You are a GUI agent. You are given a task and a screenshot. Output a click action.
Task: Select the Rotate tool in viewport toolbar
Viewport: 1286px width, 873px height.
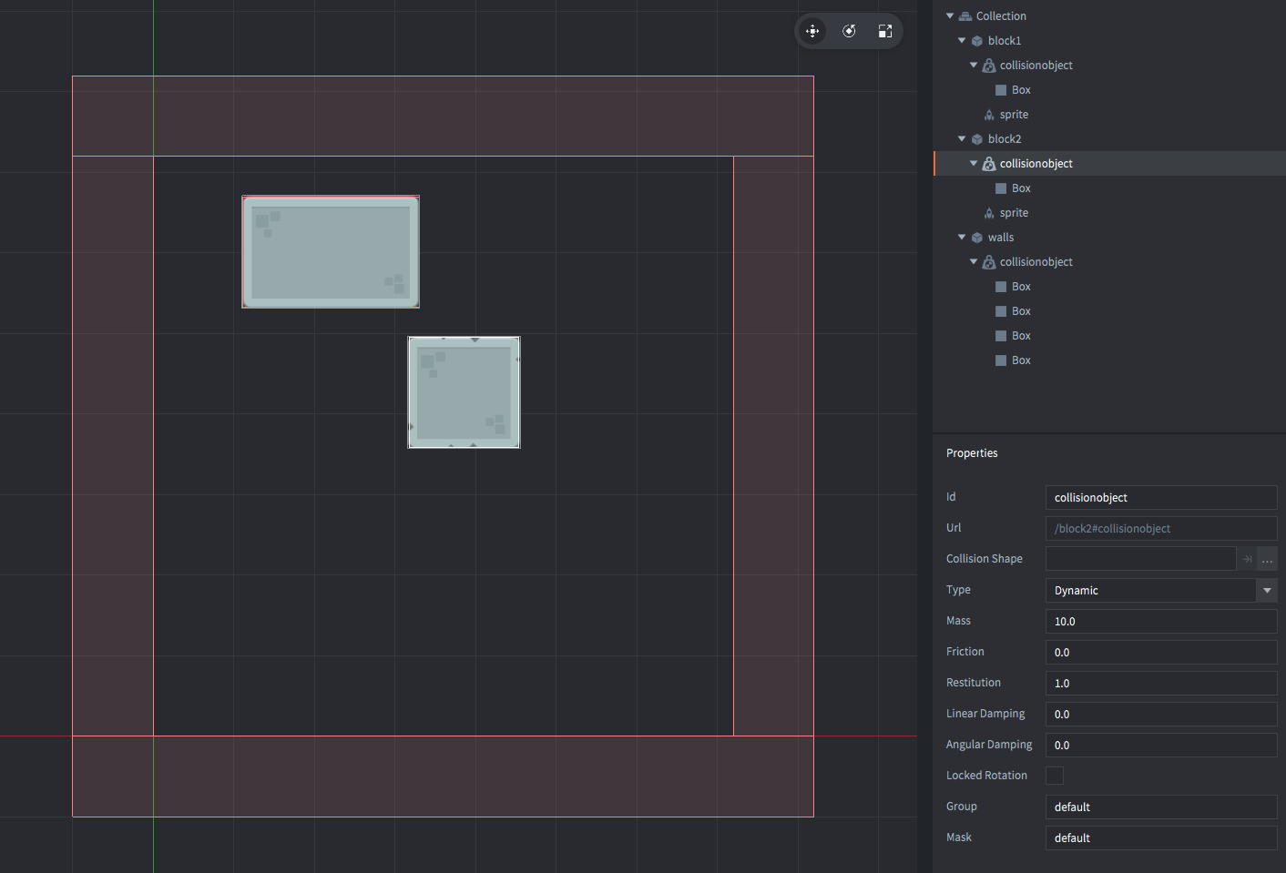[849, 31]
